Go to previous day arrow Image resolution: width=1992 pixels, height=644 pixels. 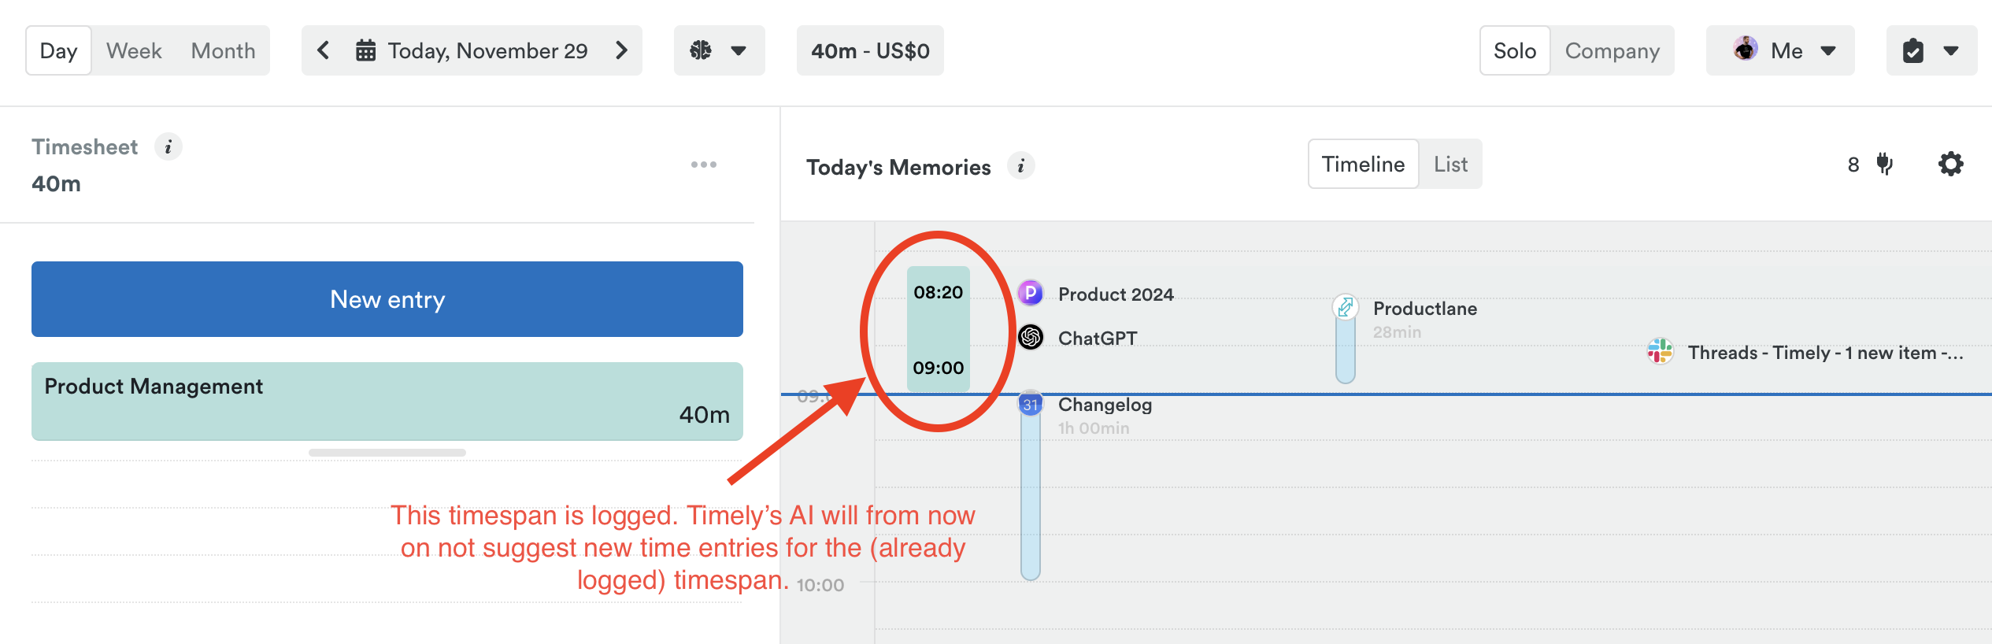coord(323,50)
